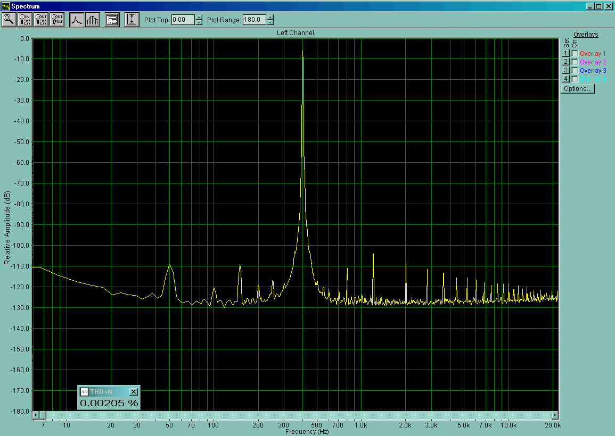
Task: Click the horizontal scrollbar right arrow
Action: coord(555,415)
